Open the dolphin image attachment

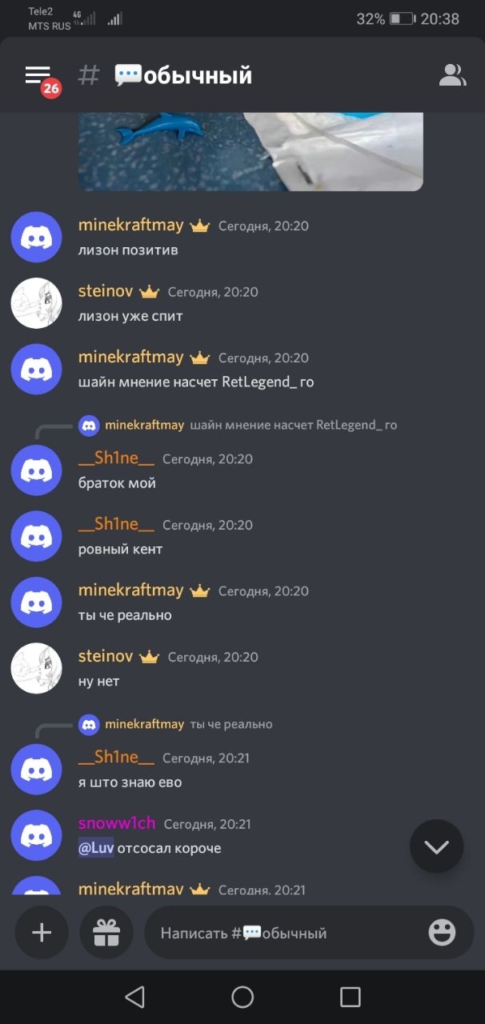click(251, 151)
